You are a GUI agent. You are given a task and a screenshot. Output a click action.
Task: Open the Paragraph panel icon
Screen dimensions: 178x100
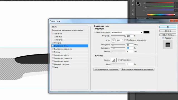pyautogui.click(x=133, y=14)
